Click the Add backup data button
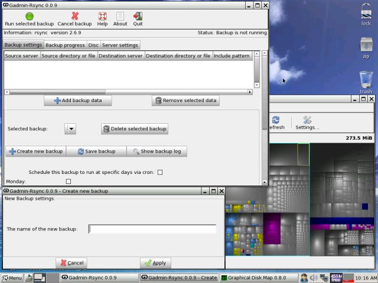378x283 pixels. pyautogui.click(x=77, y=100)
